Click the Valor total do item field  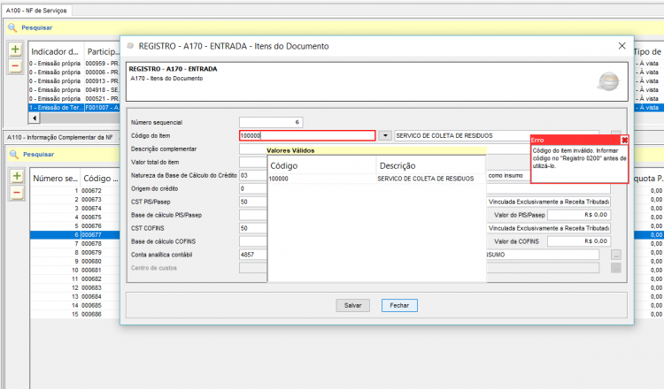253,163
